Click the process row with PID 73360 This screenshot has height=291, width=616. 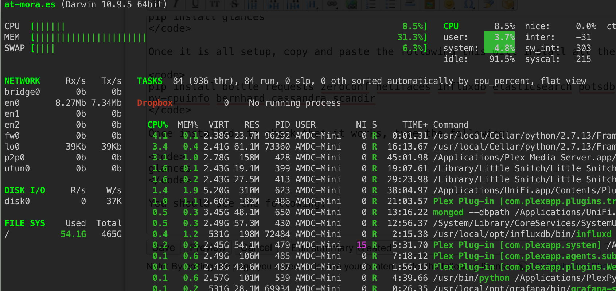382,147
